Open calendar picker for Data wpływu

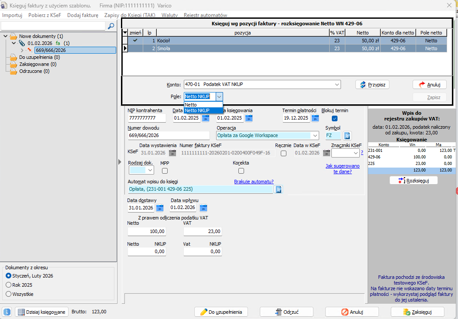(x=203, y=208)
